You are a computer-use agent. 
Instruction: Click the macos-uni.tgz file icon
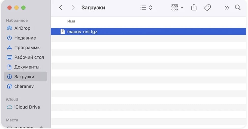63,32
